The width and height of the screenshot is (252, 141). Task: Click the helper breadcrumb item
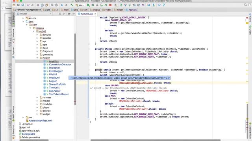tap(119, 10)
